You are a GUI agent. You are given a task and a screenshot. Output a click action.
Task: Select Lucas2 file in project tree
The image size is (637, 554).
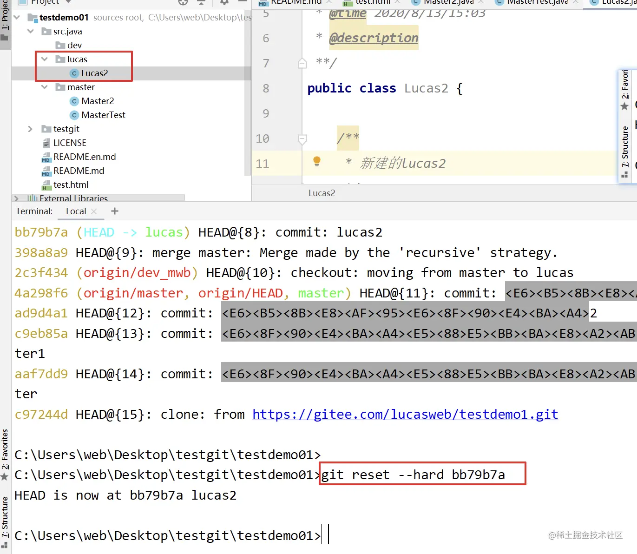[95, 73]
